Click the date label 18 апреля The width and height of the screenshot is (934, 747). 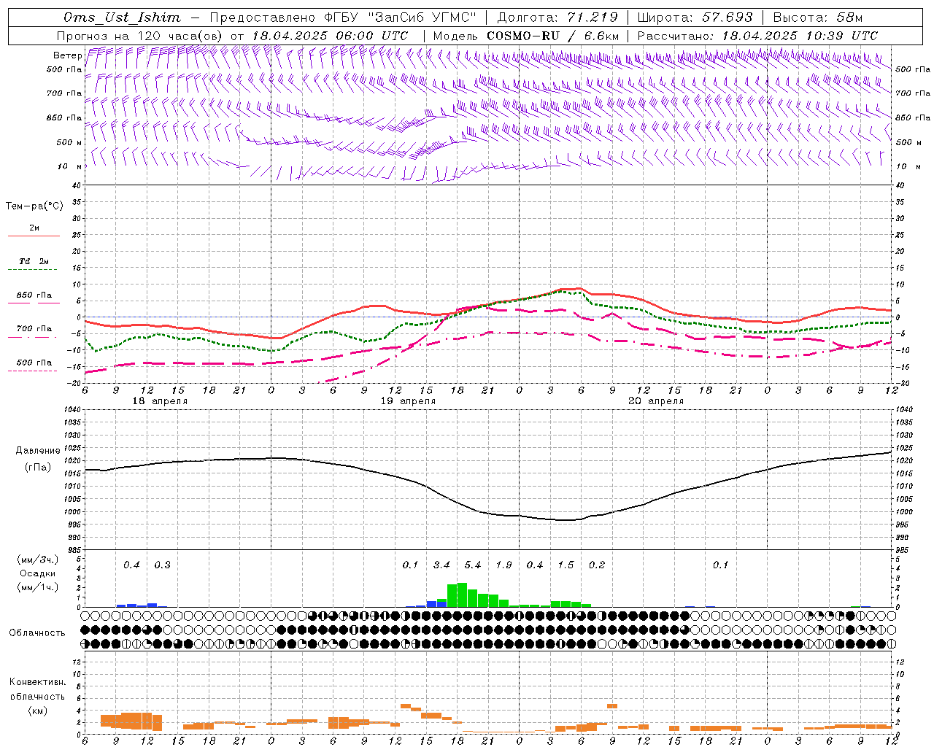click(x=160, y=401)
